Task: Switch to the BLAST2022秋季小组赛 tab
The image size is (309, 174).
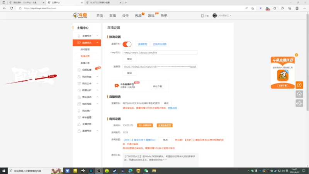Action: click(104, 3)
